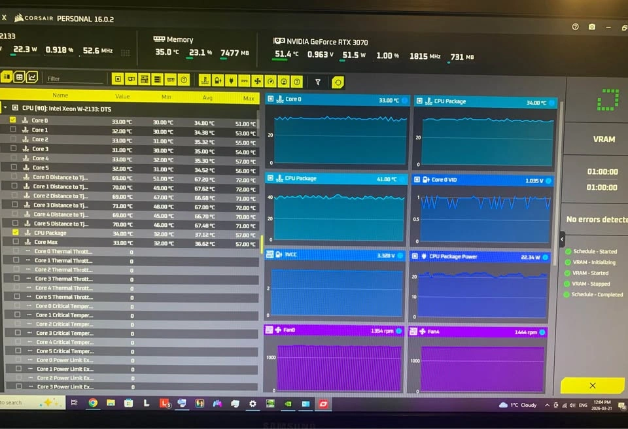Select the Core 0 Power Limit Exceeded row
The height and width of the screenshot is (429, 628).
click(x=131, y=360)
